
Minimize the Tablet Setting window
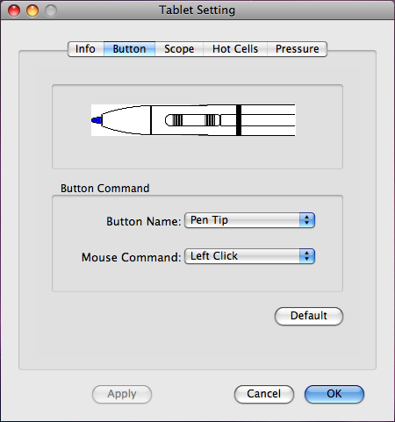pos(32,11)
